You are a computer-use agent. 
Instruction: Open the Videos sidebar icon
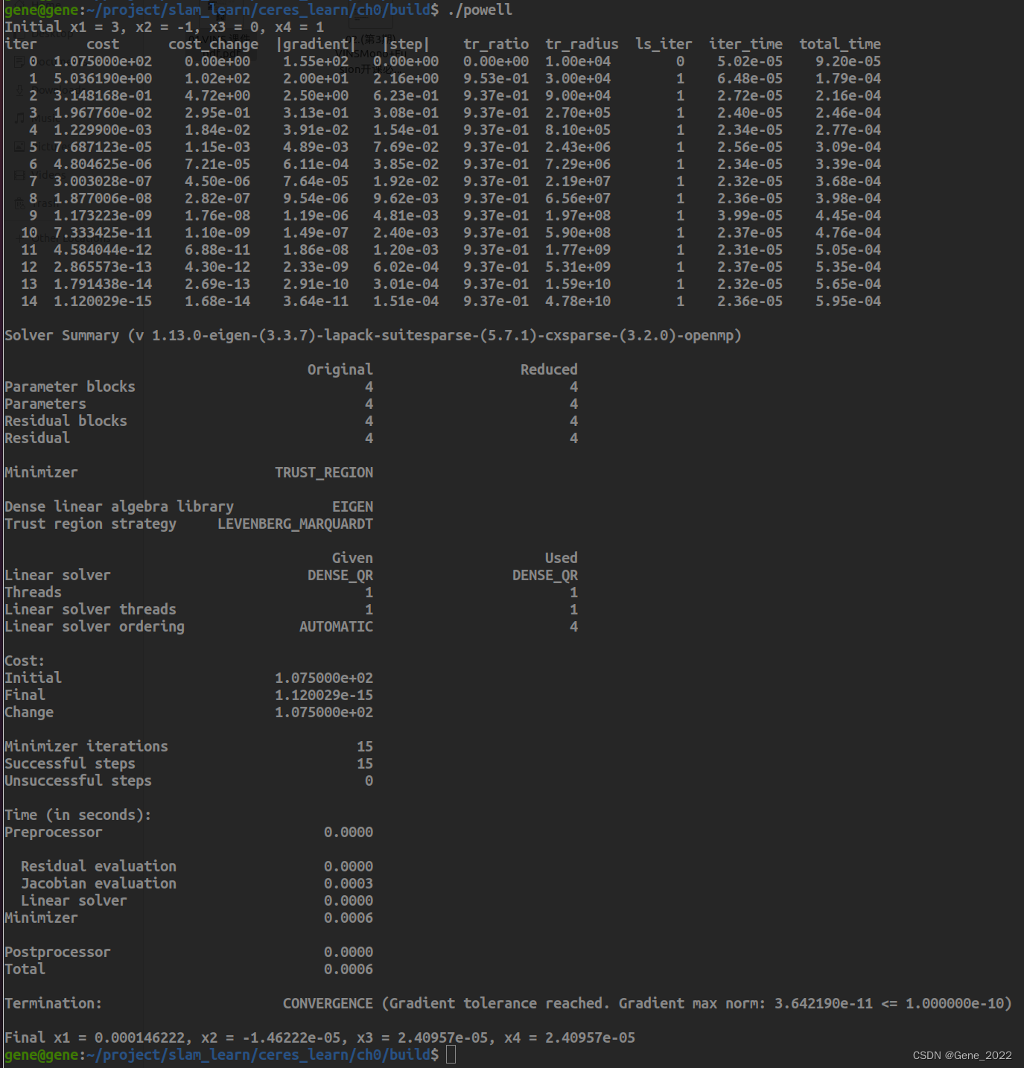[x=19, y=176]
